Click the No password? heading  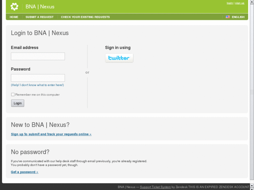coord(30,152)
